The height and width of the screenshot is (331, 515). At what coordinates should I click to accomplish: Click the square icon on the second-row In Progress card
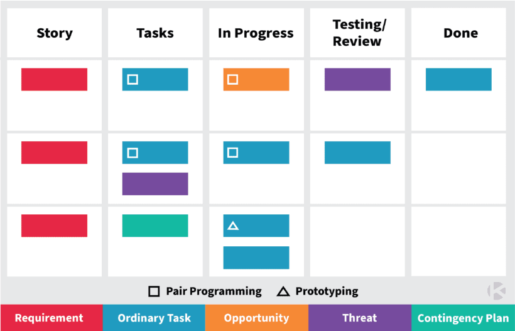click(232, 153)
